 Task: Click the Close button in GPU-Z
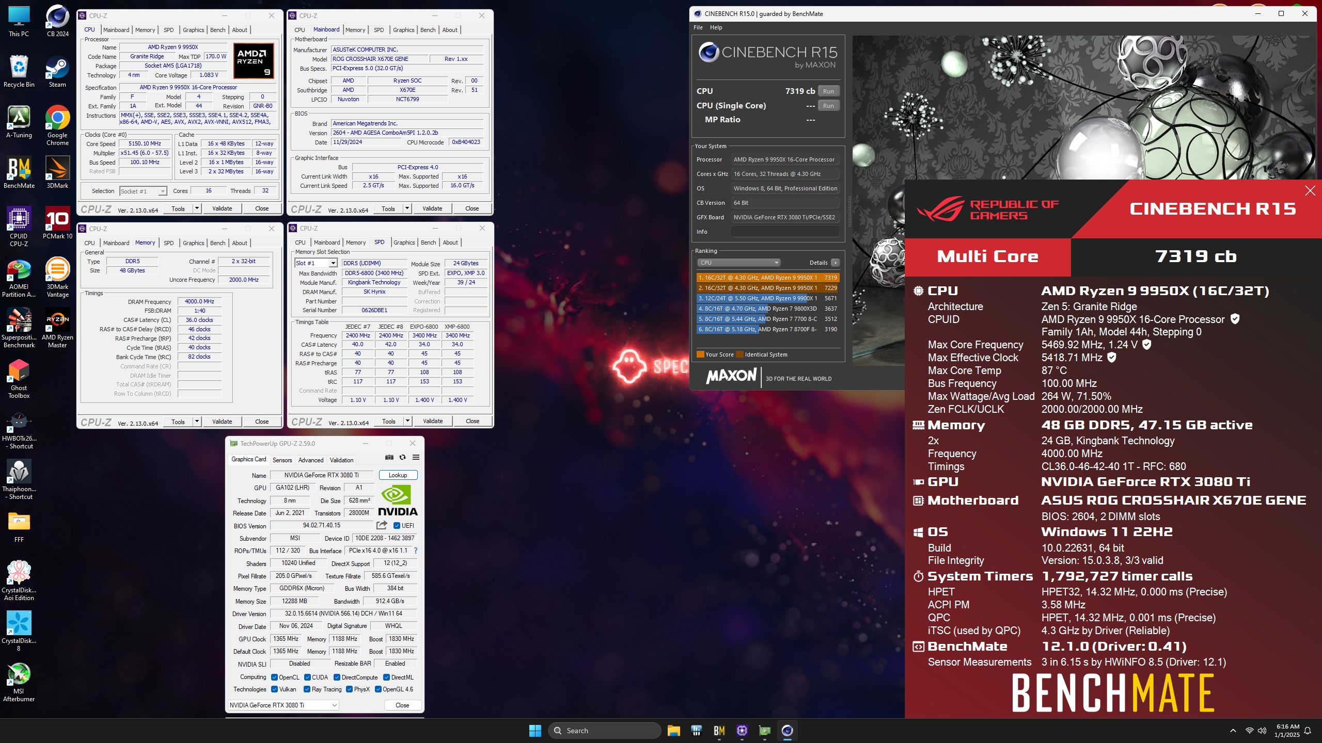pyautogui.click(x=402, y=705)
